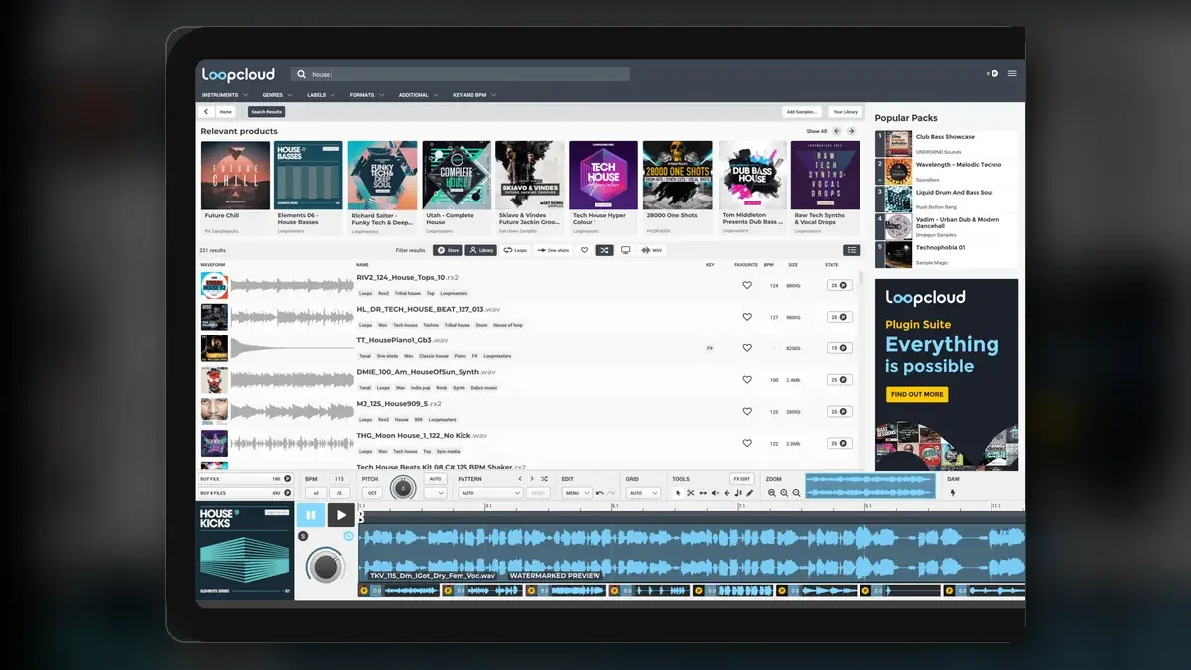Viewport: 1191px width, 670px height.
Task: Toggle the Store filter
Action: [x=448, y=250]
